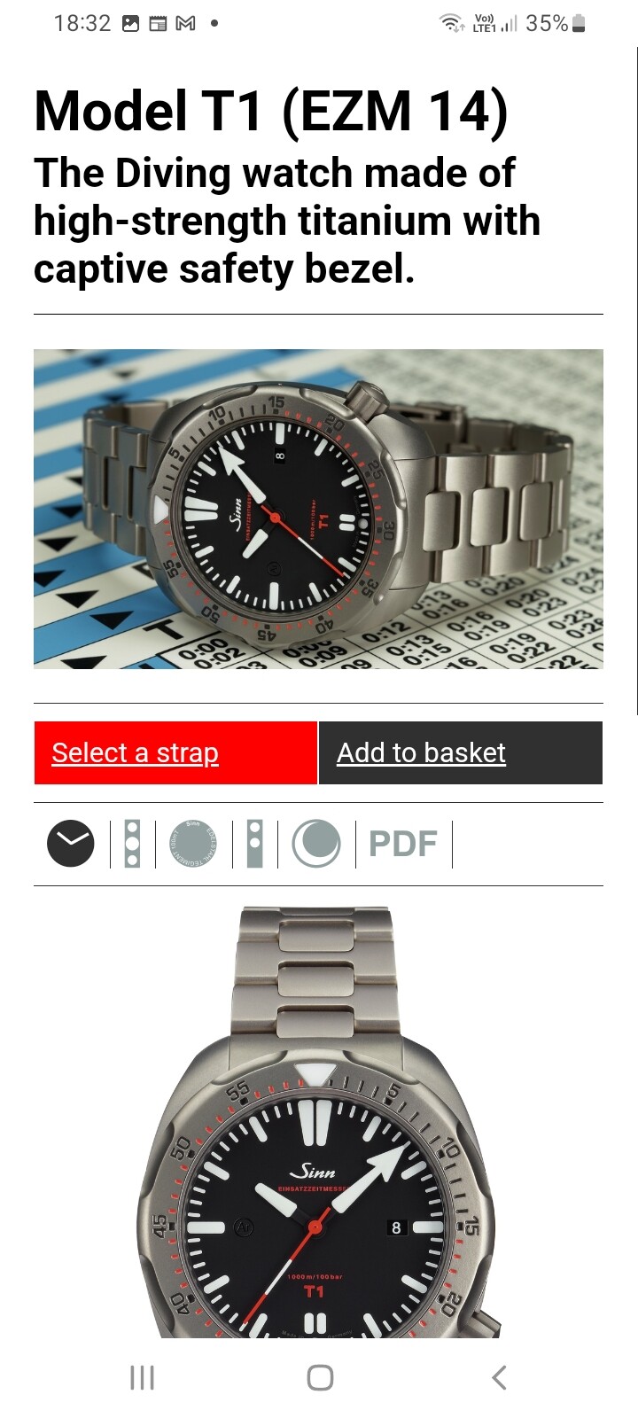The image size is (638, 1418).
Task: Click the page scrollbar on right edge
Action: pyautogui.click(x=636, y=381)
